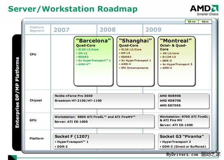Viewport: 224px width, 160px height.
Task: Click the Server/Workstation Roadmap title
Action: (x=73, y=9)
